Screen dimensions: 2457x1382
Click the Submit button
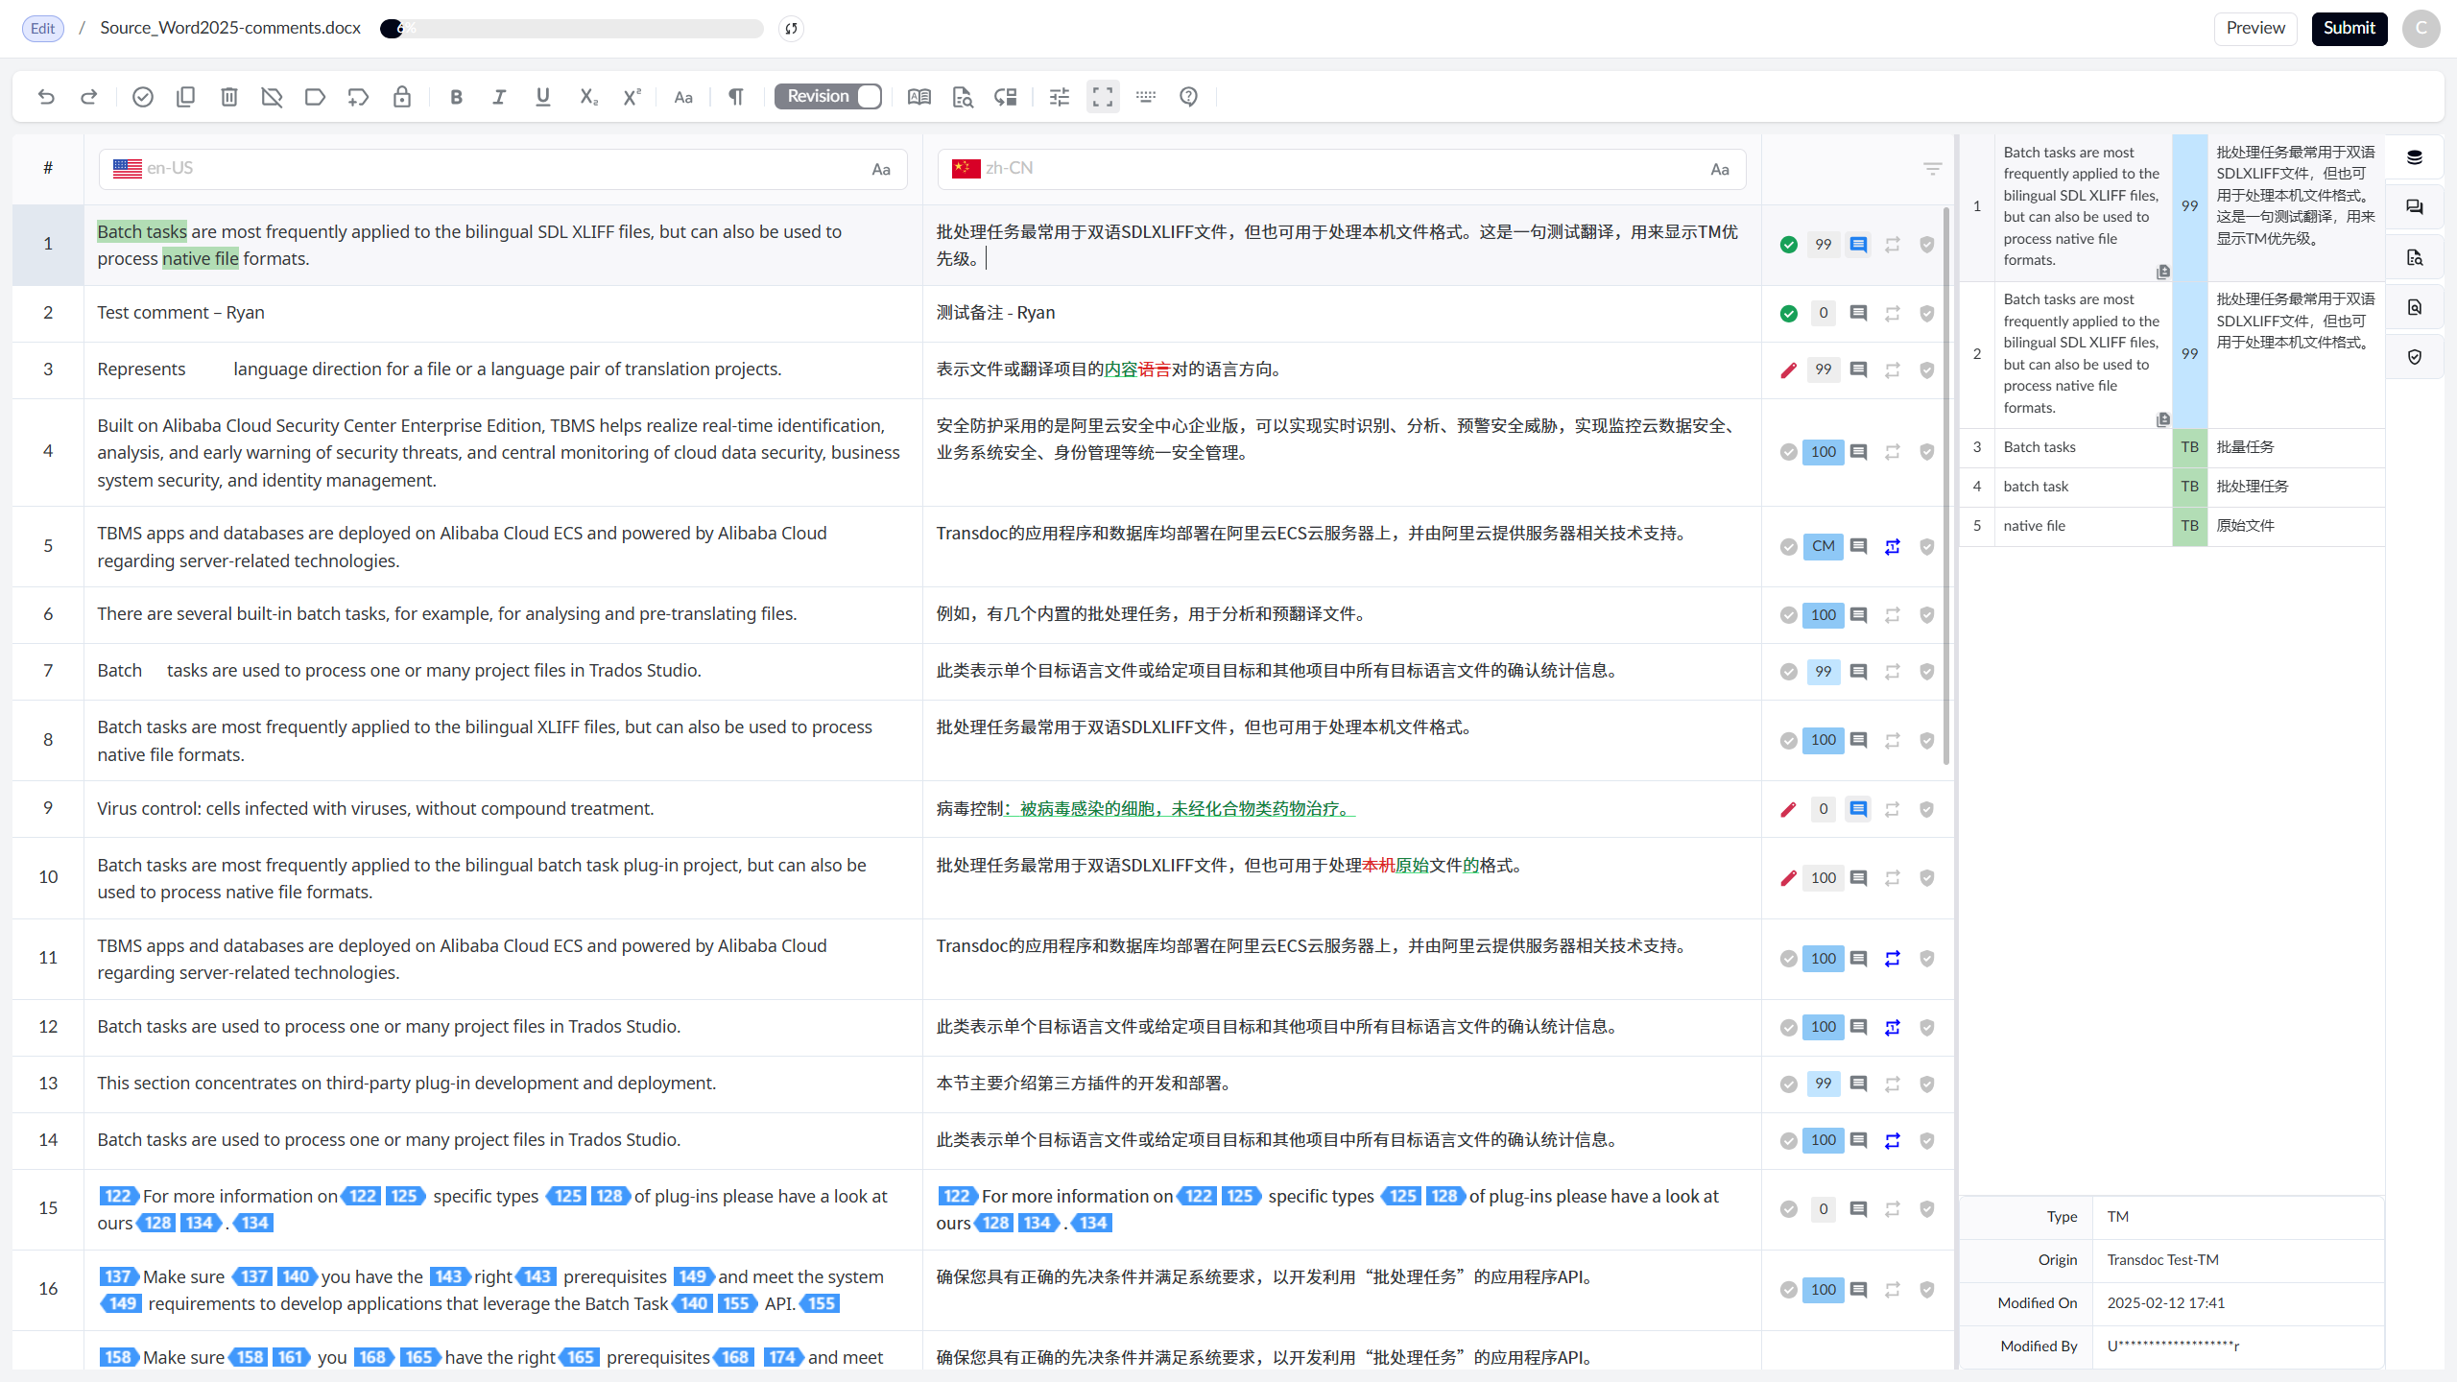click(x=2349, y=28)
